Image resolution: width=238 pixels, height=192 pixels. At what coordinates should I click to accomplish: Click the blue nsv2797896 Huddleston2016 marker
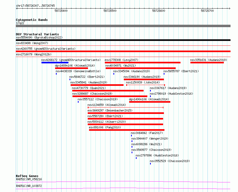click(x=136, y=158)
